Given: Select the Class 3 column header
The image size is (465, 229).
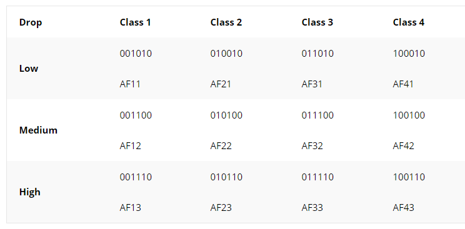Looking at the screenshot, I should pyautogui.click(x=317, y=22).
